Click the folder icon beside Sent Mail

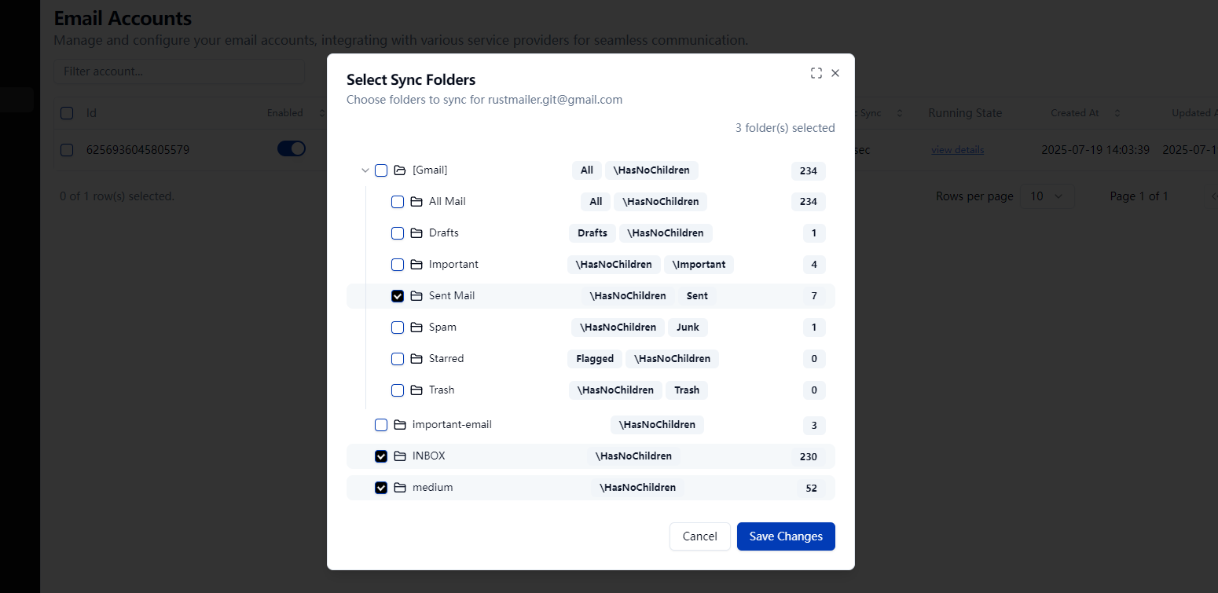[x=416, y=296]
